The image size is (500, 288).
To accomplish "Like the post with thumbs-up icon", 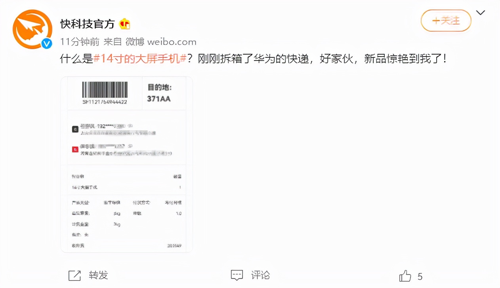I will coord(405,276).
